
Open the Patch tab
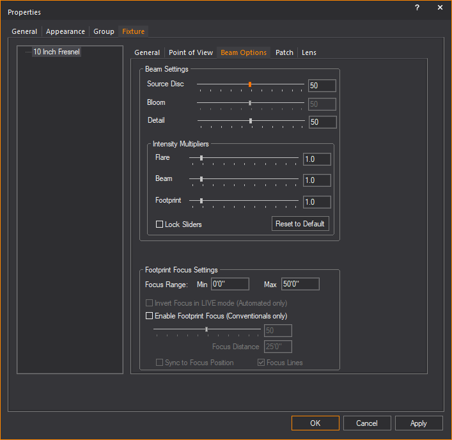284,52
